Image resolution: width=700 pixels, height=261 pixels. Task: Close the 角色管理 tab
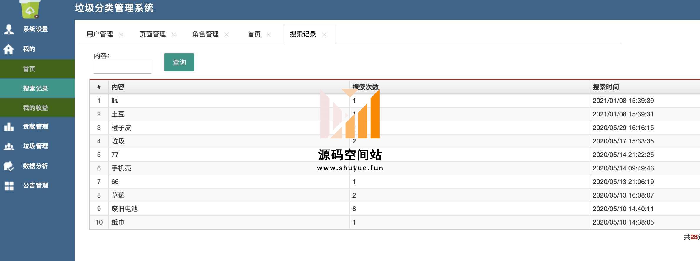(x=227, y=35)
